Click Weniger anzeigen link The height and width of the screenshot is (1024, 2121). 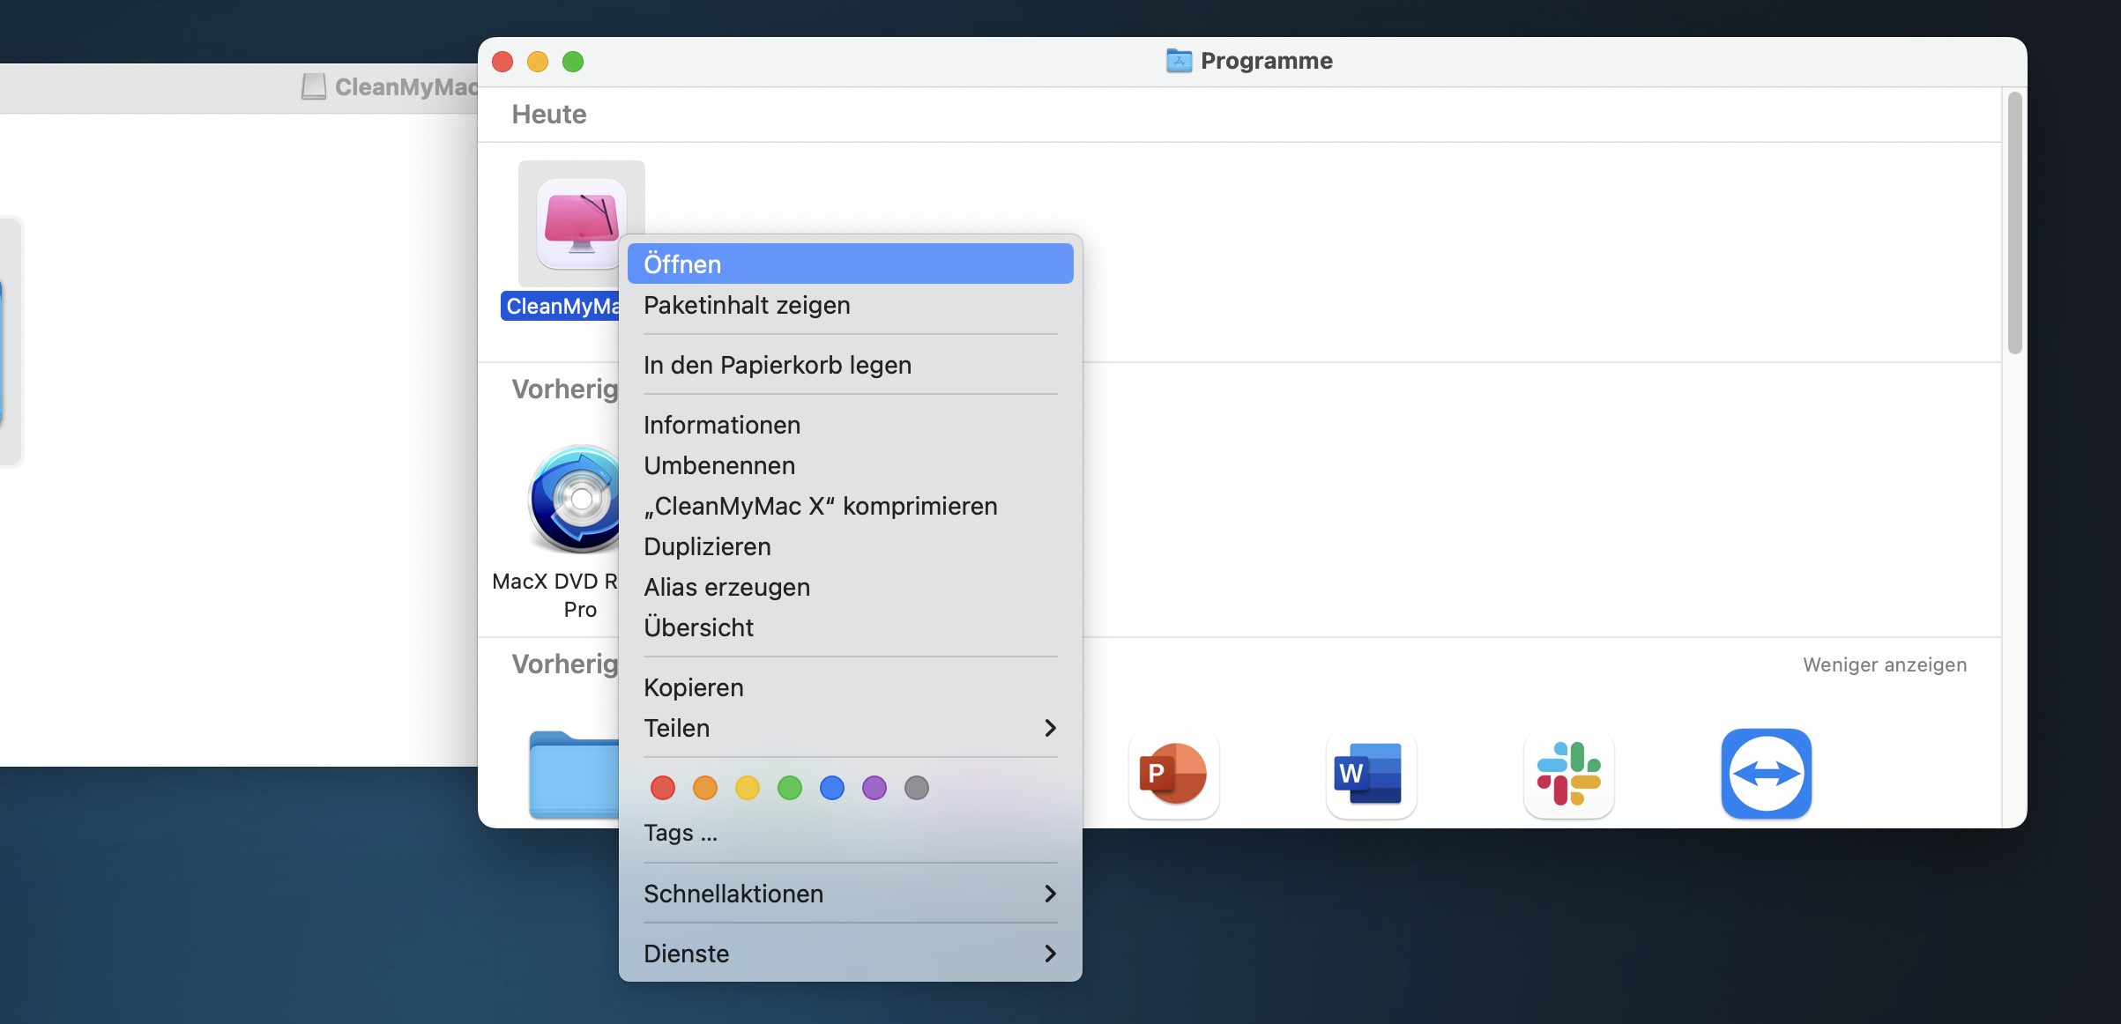click(1884, 664)
